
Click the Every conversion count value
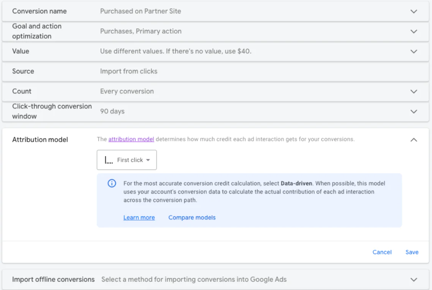pos(127,91)
